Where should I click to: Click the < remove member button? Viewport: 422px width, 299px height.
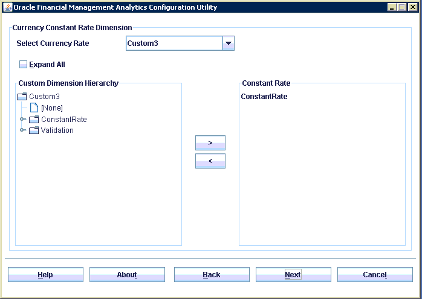tap(210, 161)
